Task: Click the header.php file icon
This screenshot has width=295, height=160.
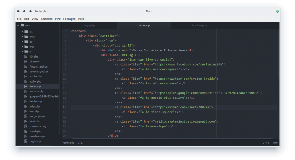Action: pos(26,101)
